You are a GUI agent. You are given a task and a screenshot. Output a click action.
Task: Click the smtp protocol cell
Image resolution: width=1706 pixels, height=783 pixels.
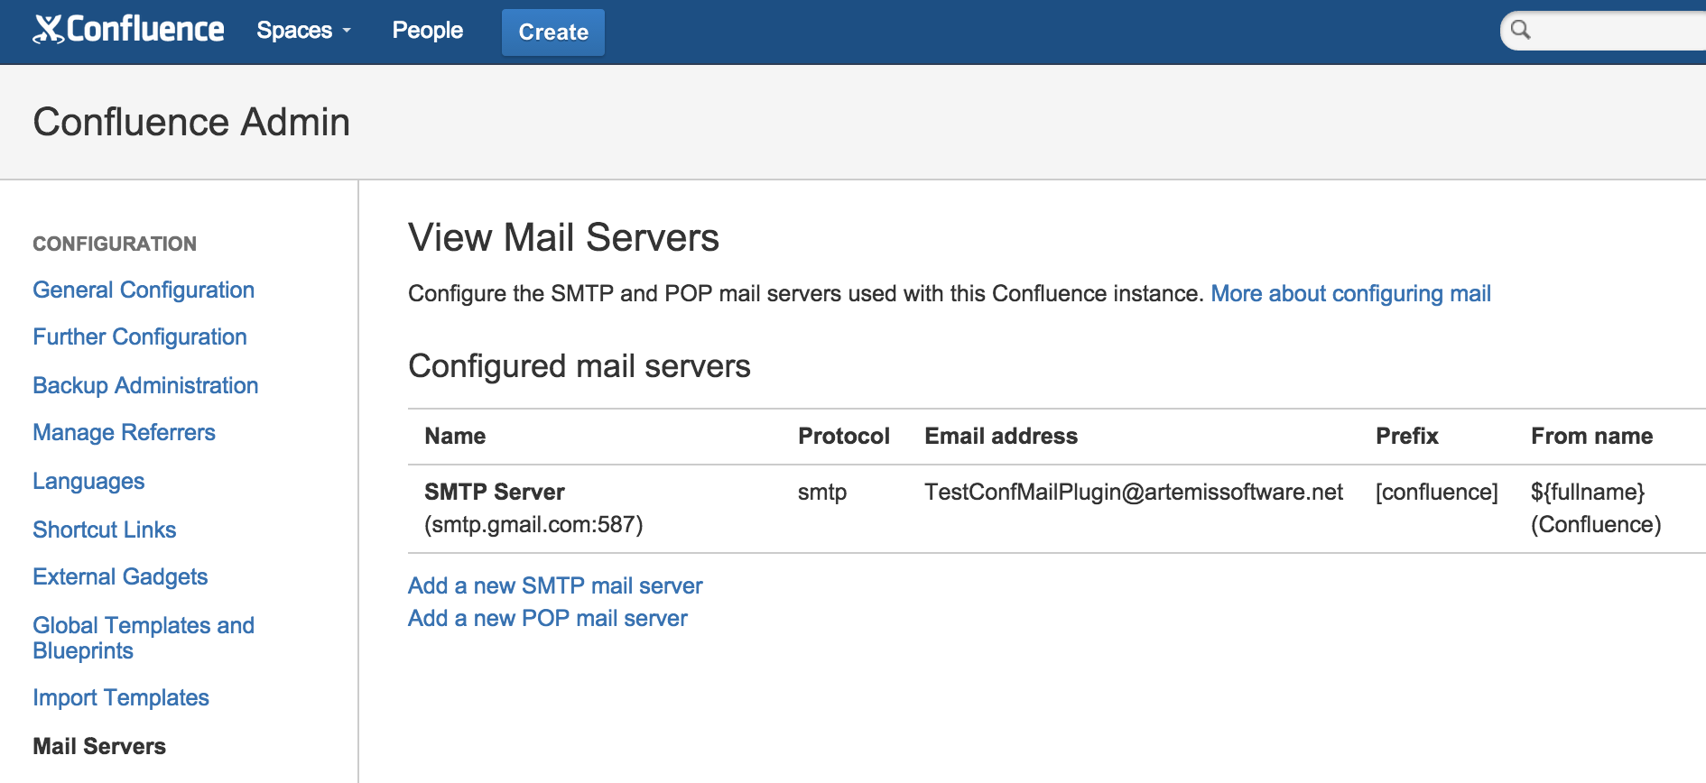click(822, 492)
